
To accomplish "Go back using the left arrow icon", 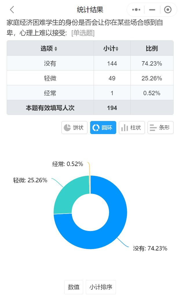I will [x=12, y=10].
